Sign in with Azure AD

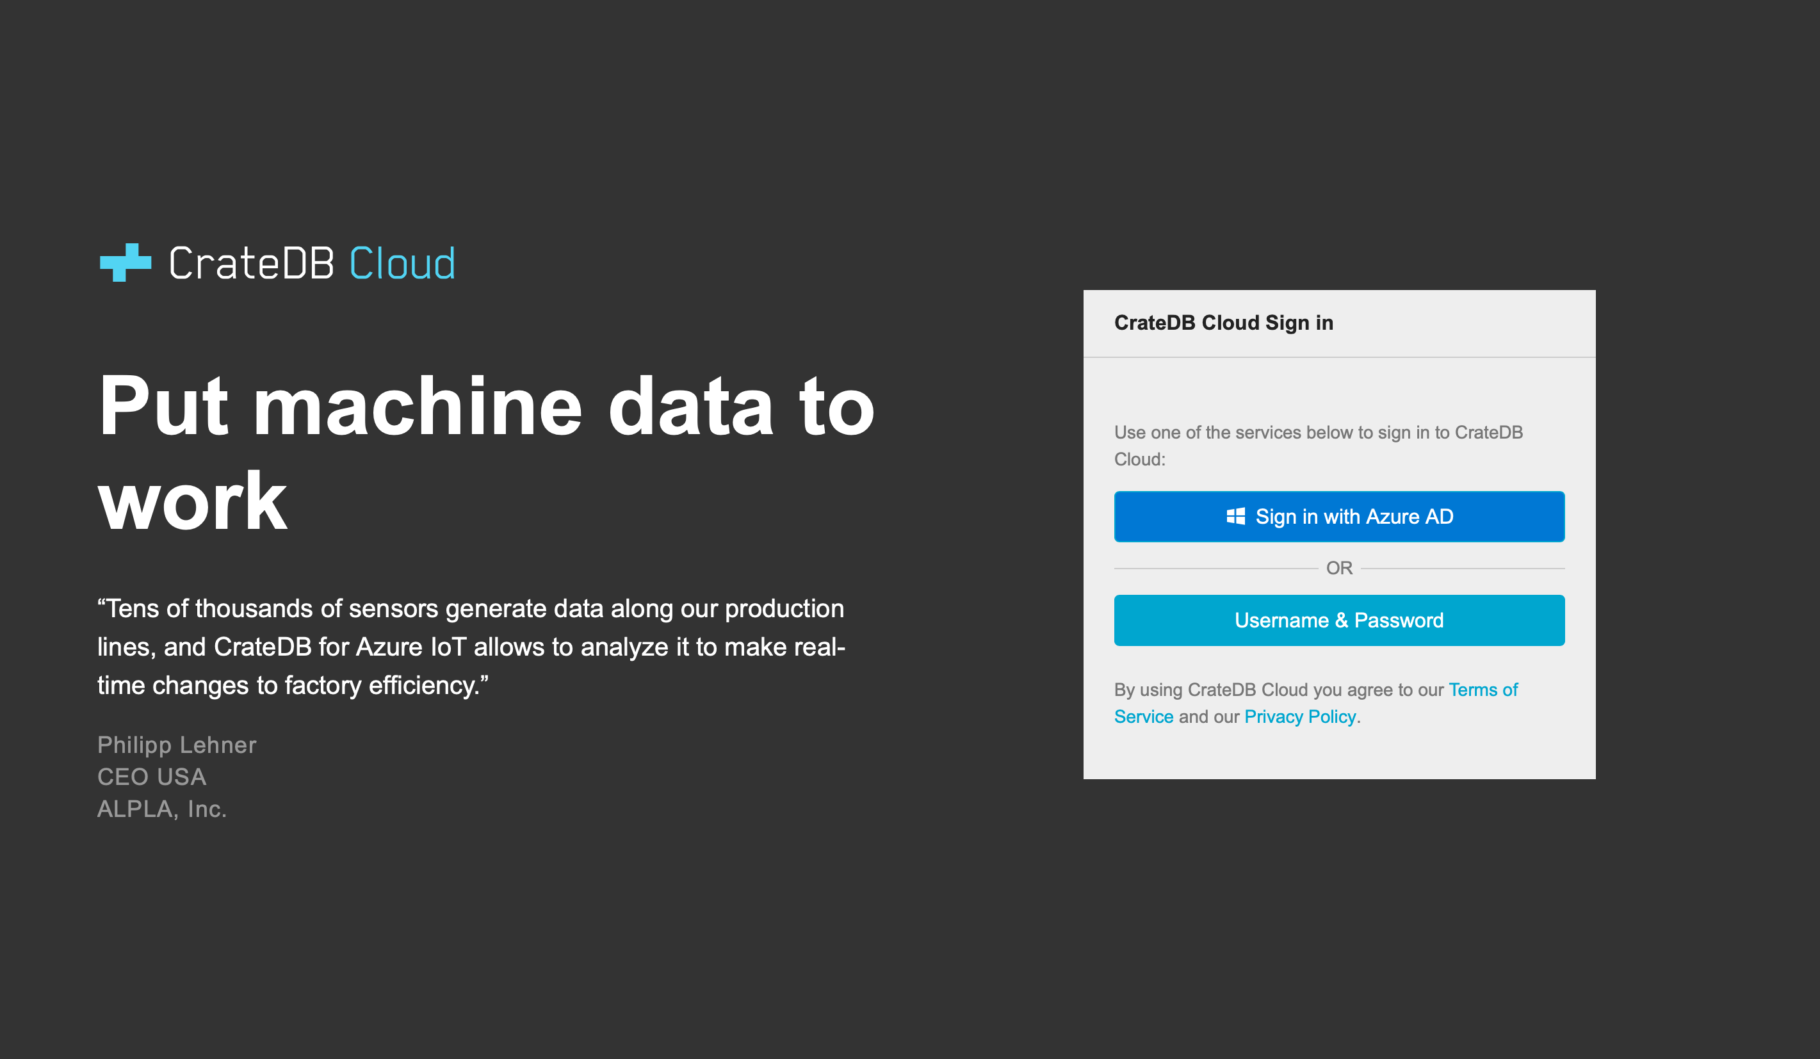click(1339, 516)
